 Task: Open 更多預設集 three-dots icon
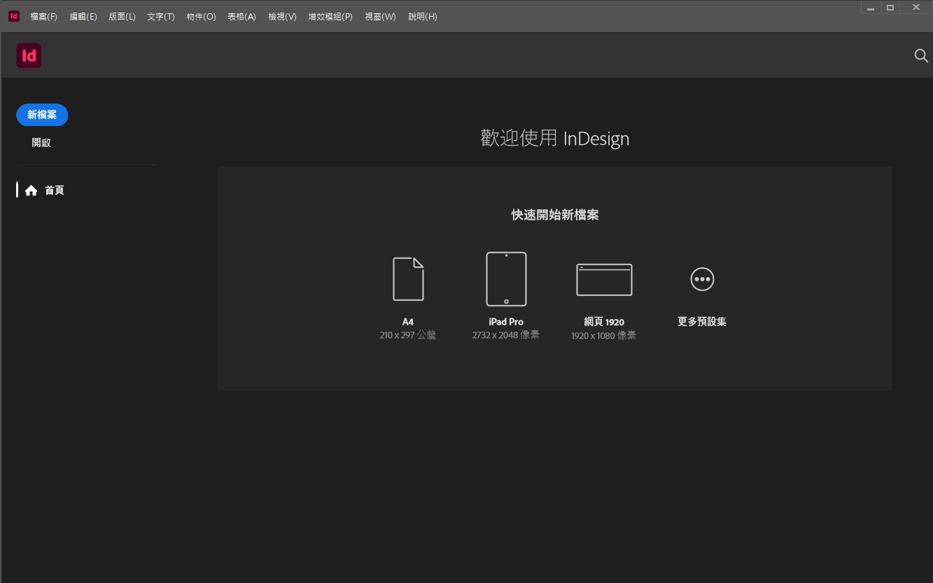[x=702, y=279]
